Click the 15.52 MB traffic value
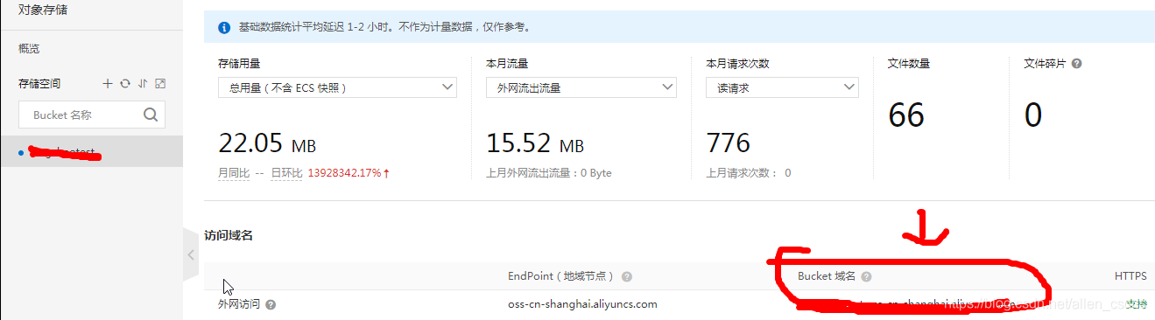The image size is (1155, 320). tap(535, 143)
